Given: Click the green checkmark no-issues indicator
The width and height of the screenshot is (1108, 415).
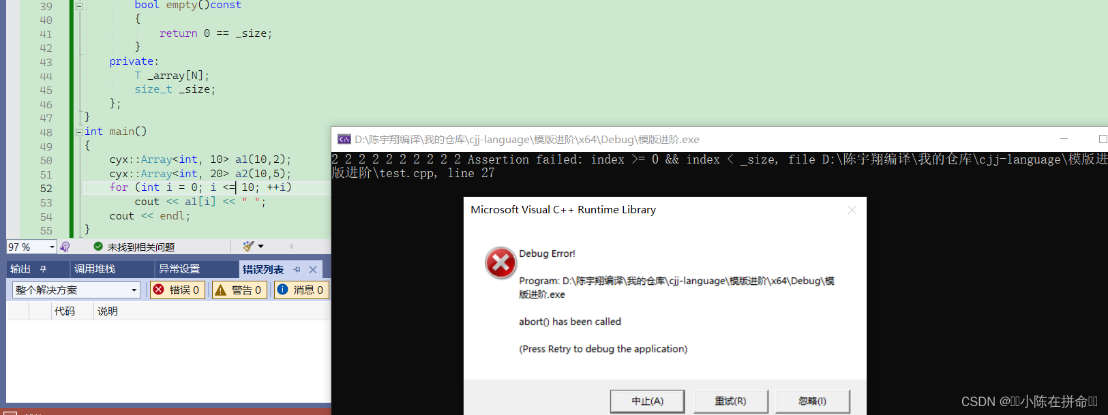Looking at the screenshot, I should point(98,247).
